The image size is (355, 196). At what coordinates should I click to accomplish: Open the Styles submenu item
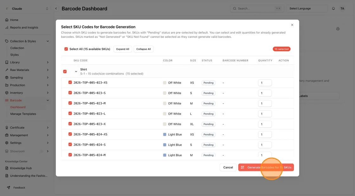click(x=15, y=55)
